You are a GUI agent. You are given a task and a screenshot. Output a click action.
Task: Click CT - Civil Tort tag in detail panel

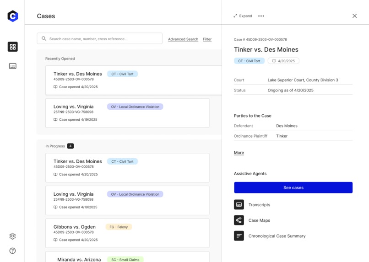tap(249, 61)
